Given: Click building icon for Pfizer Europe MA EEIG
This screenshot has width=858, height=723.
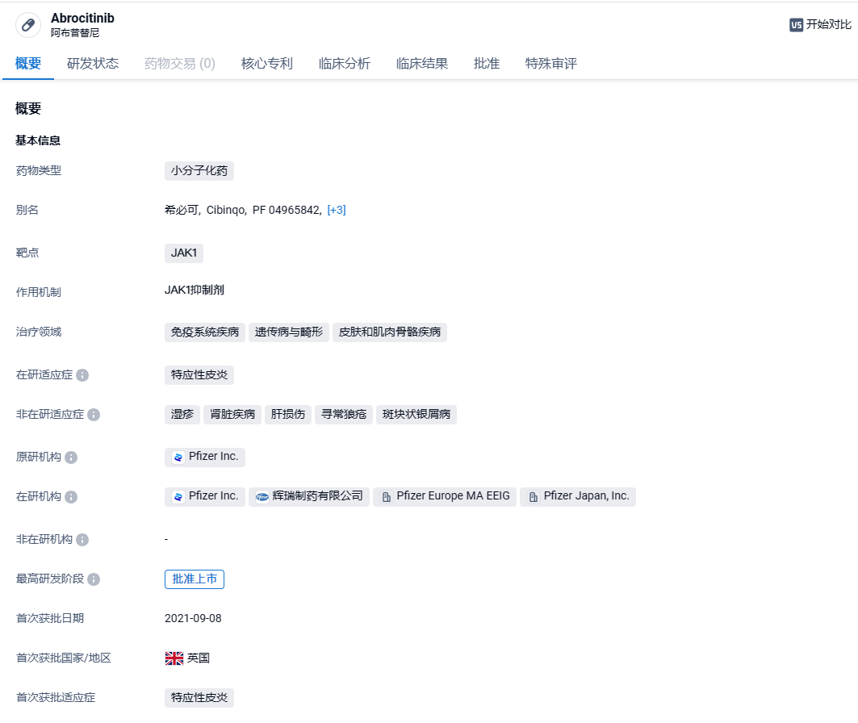Looking at the screenshot, I should (387, 496).
